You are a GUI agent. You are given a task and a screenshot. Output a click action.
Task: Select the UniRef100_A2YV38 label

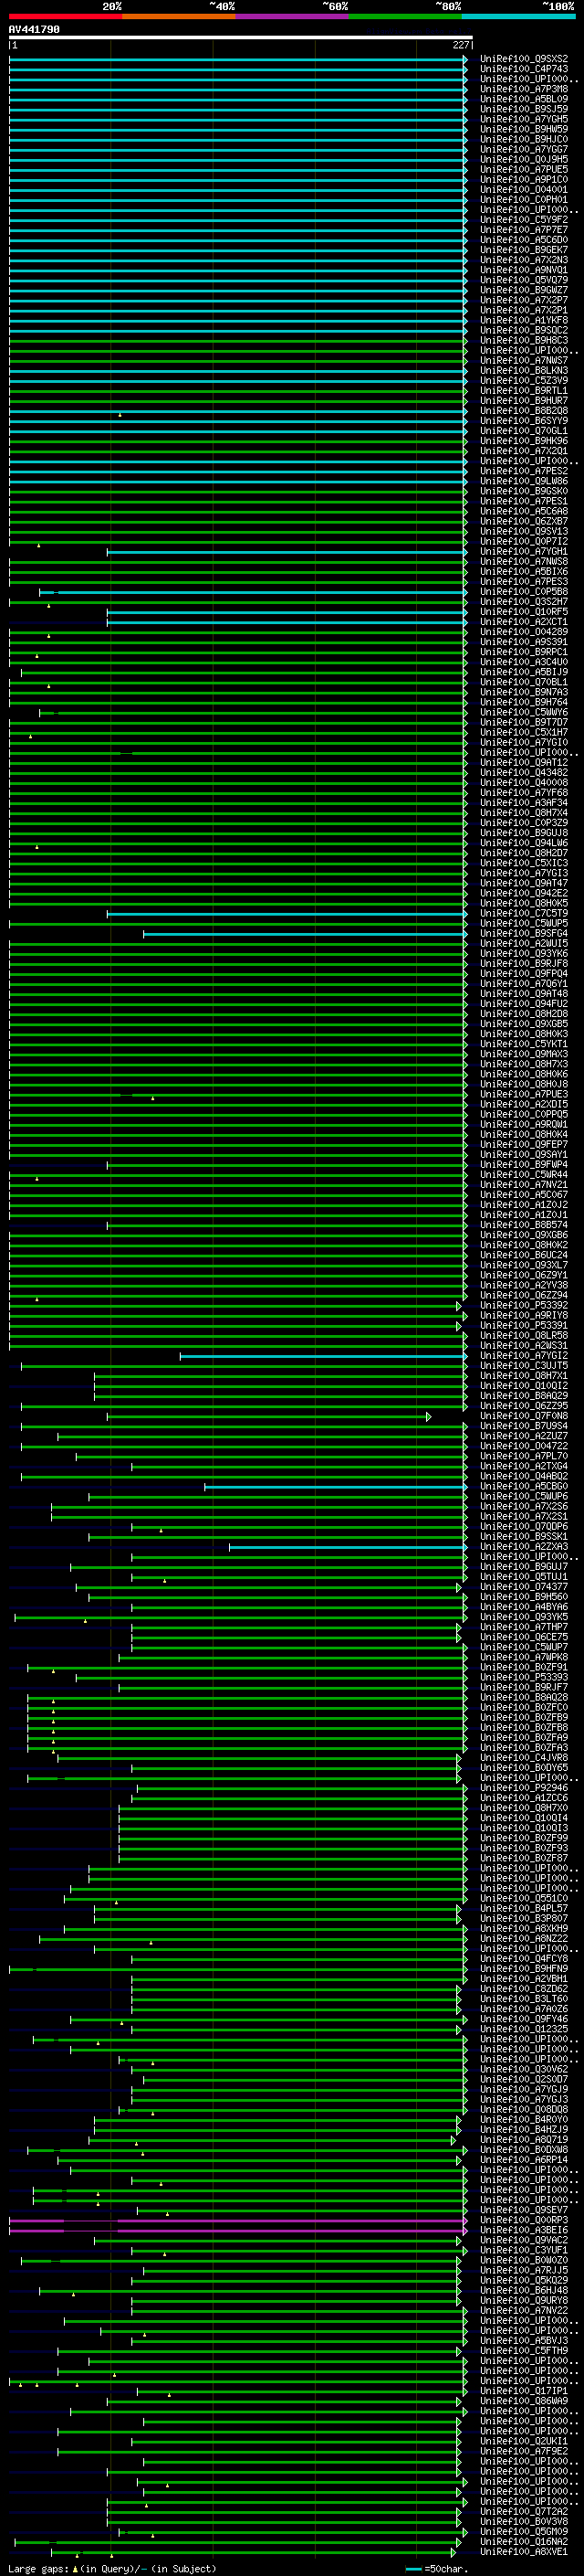[524, 1286]
